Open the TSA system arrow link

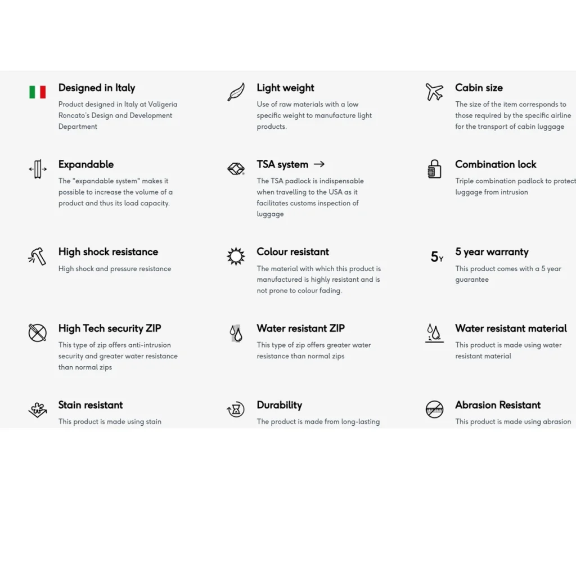(x=319, y=164)
